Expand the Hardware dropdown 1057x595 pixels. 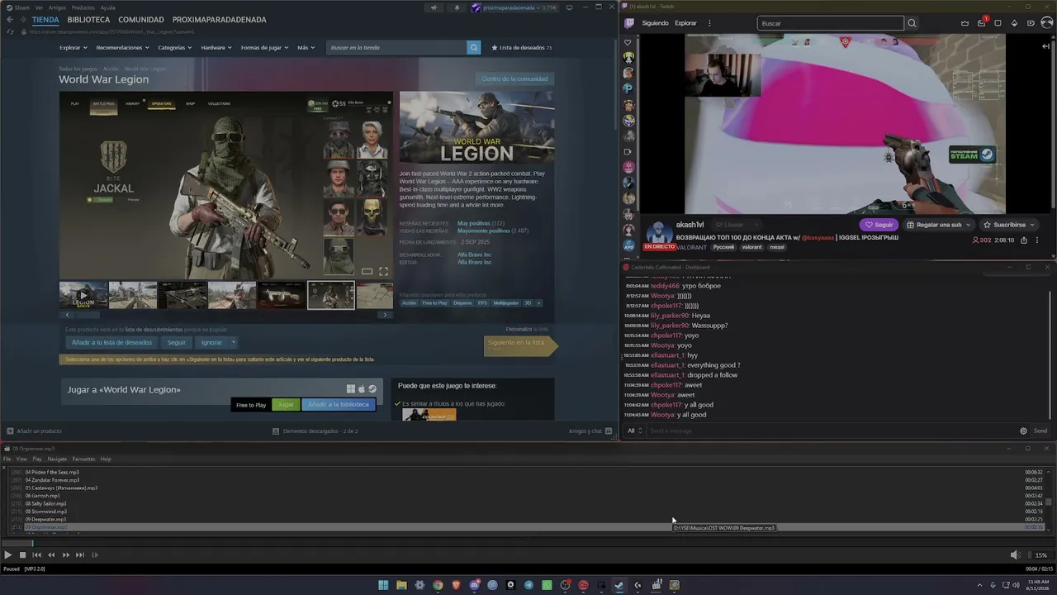coord(216,48)
